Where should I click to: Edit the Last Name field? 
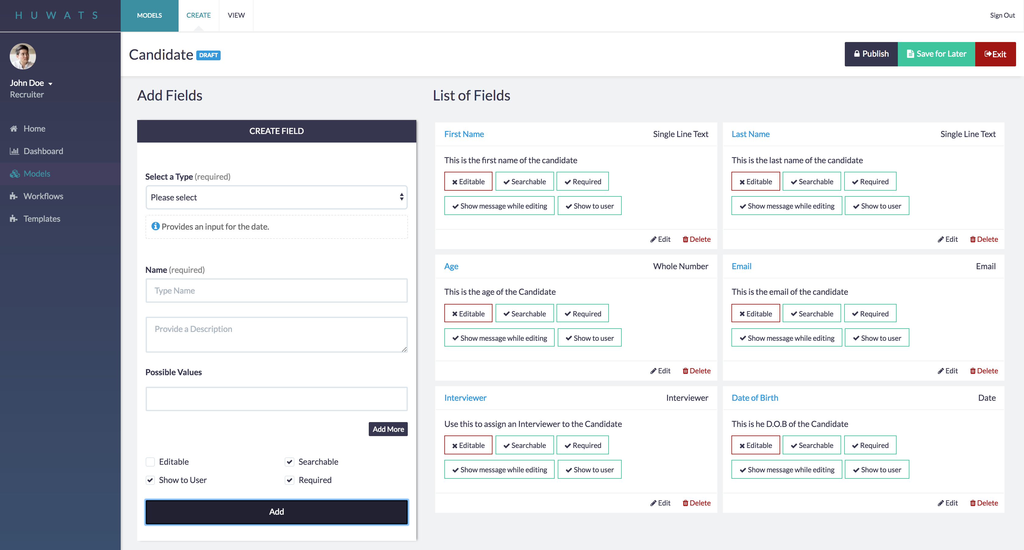tap(948, 239)
